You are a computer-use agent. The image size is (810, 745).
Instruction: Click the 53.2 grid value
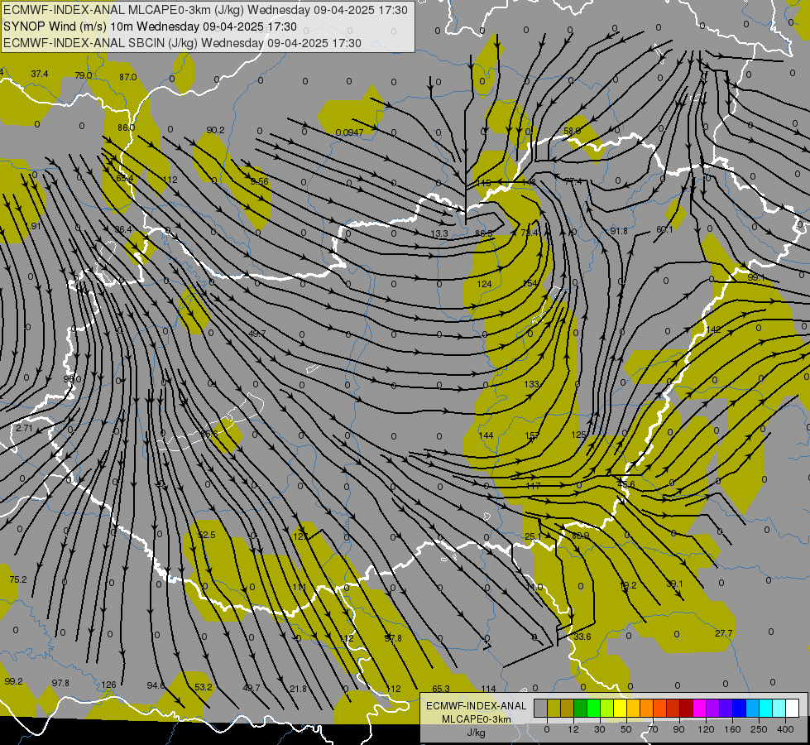tap(204, 687)
